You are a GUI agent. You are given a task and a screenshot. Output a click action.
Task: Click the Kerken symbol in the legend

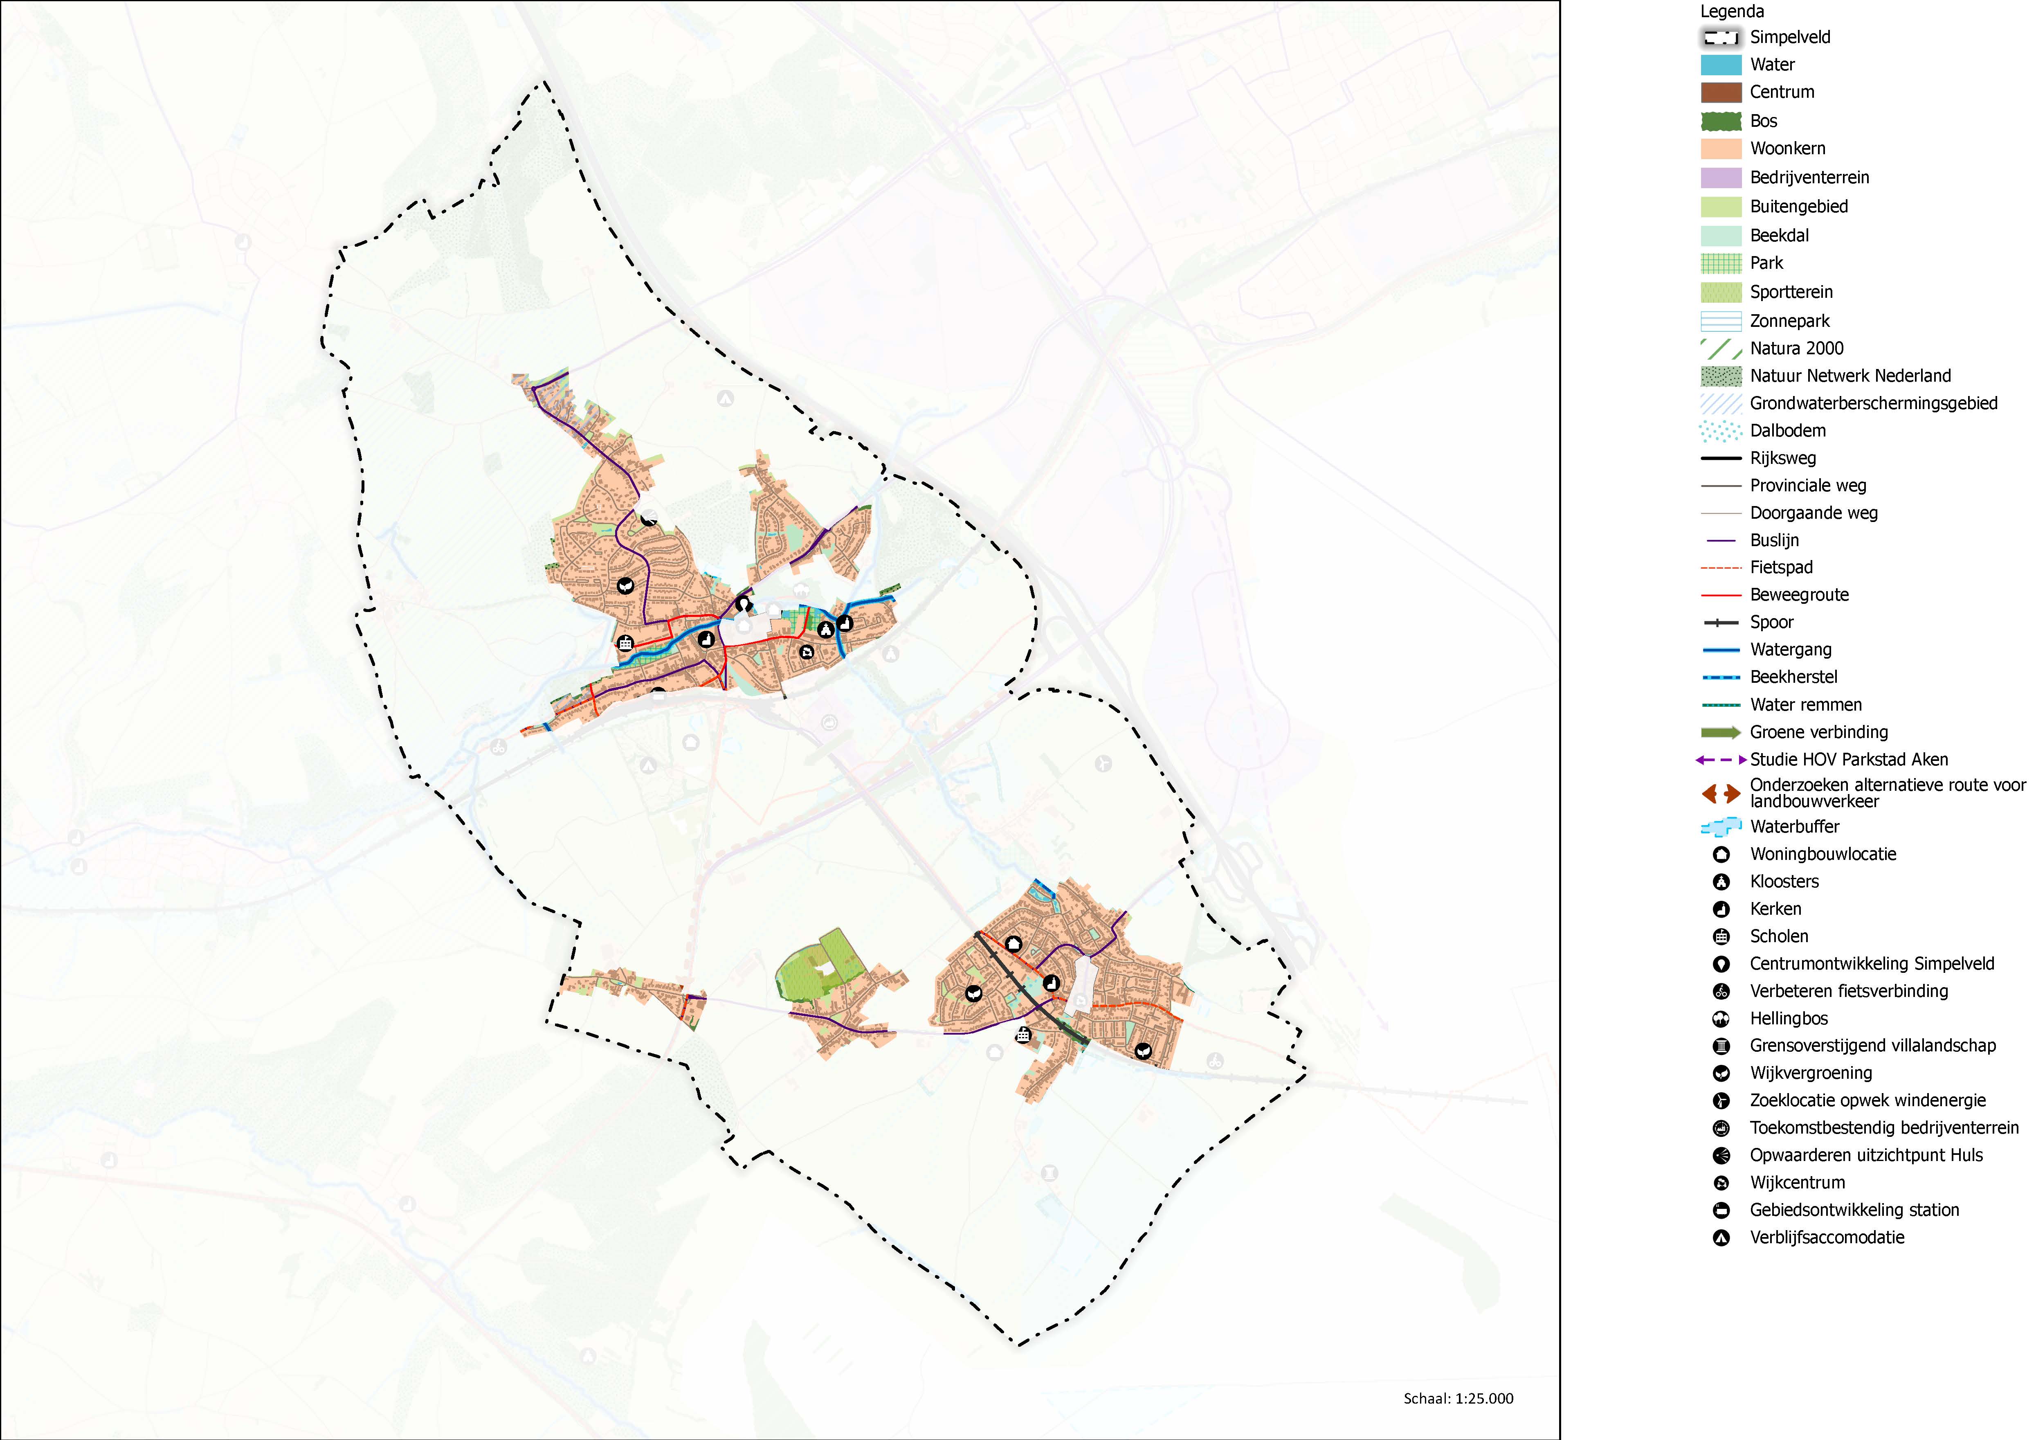click(x=1721, y=910)
